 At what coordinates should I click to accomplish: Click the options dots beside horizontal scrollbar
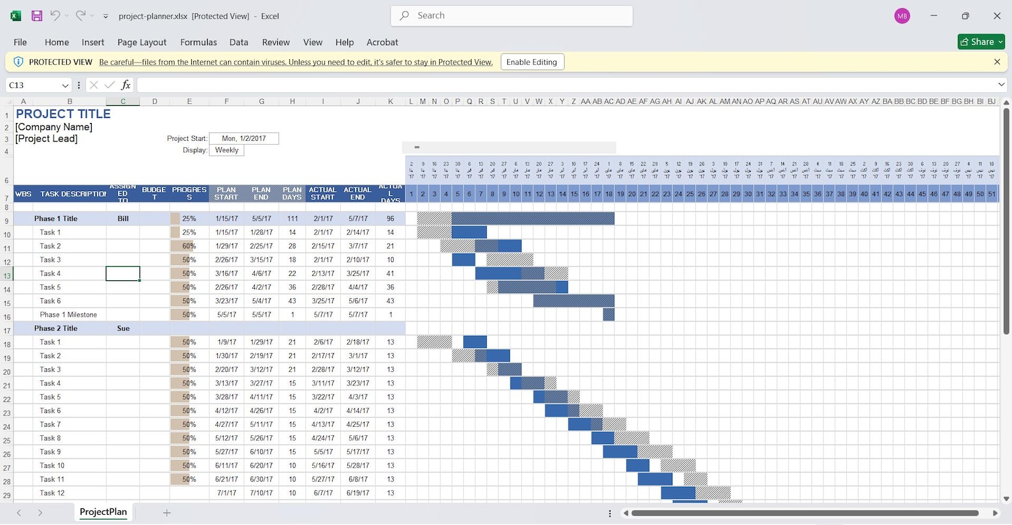[610, 513]
